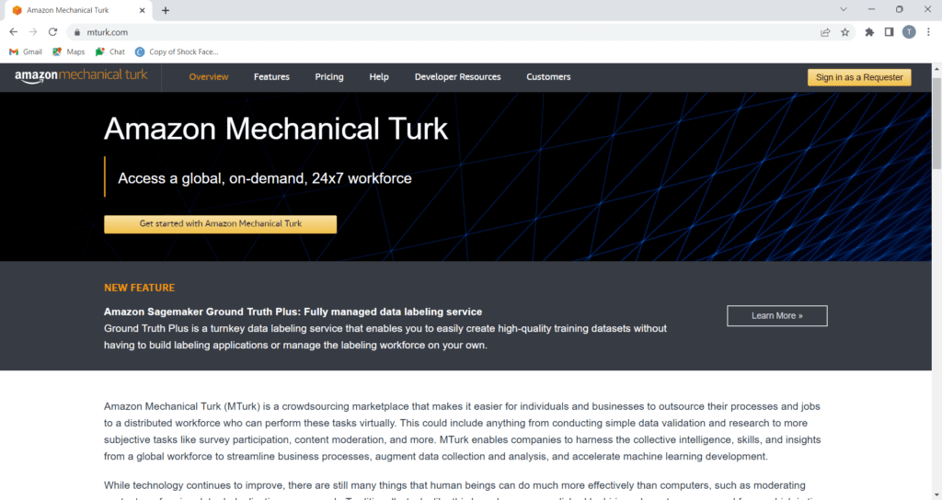The height and width of the screenshot is (500, 942).
Task: Close the Amazon Mechanical Turk tab
Action: pyautogui.click(x=143, y=10)
